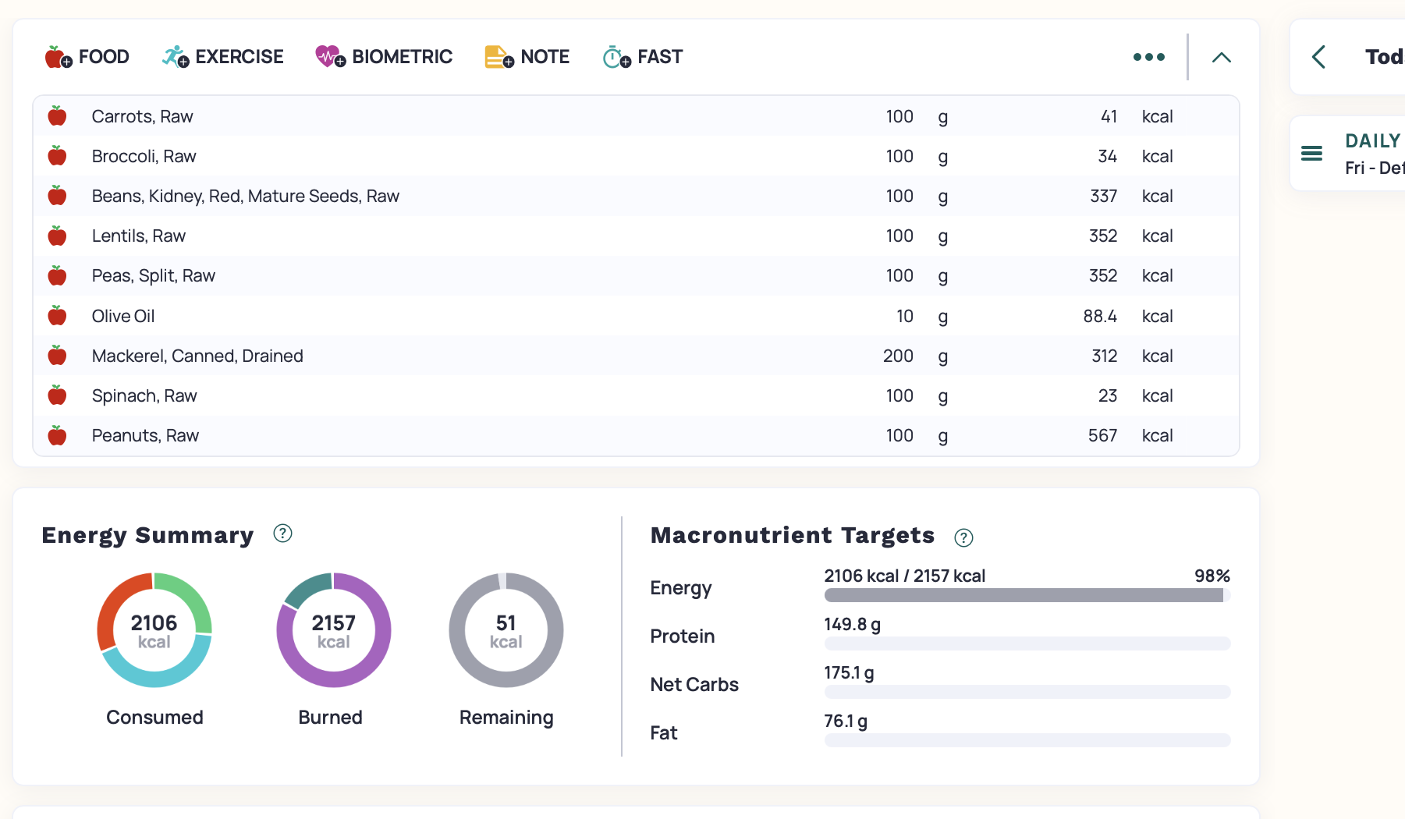
Task: Open the add Exercise runner icon
Action: 176,57
